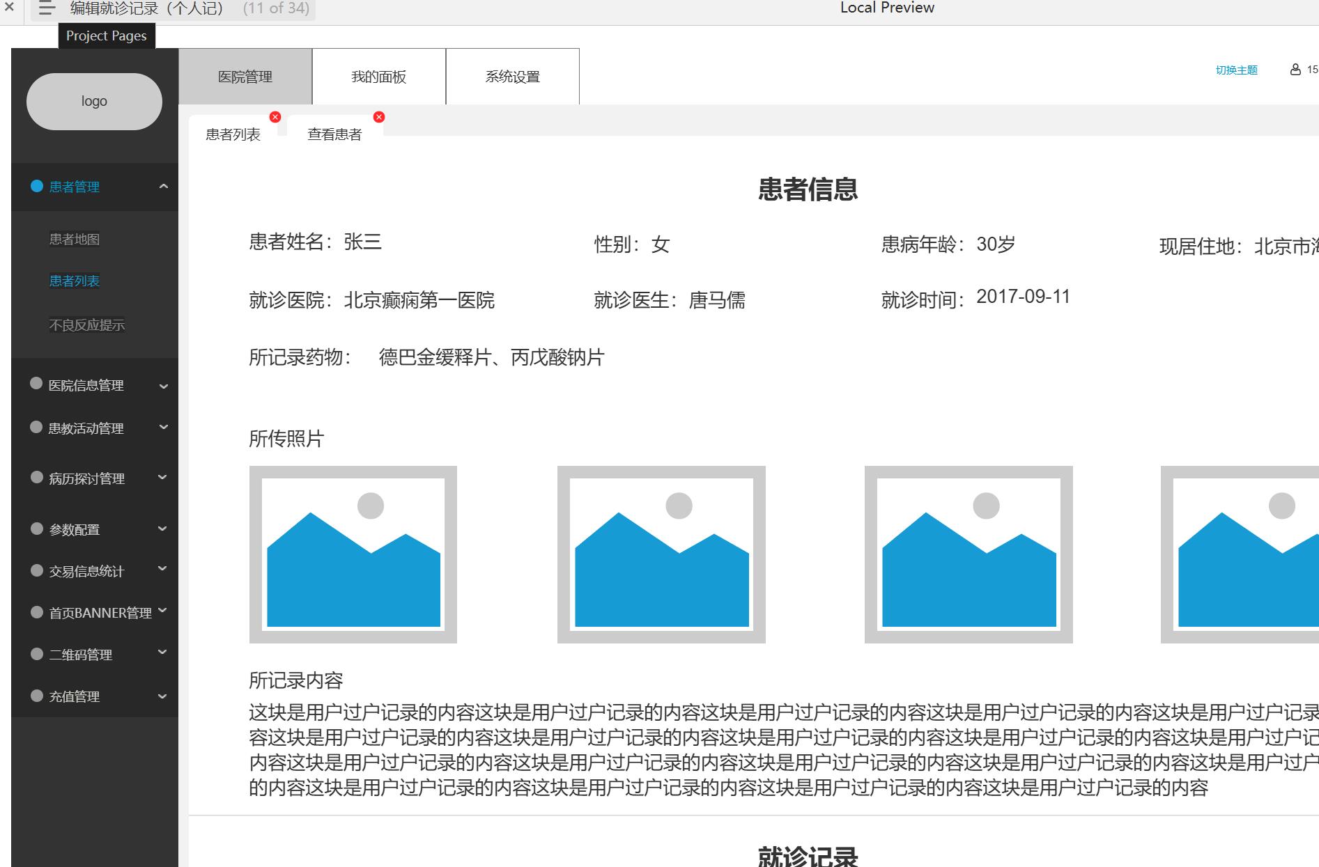Open the second uploaded photo thumbnail
Viewport: 1319px width, 867px height.
coord(661,554)
